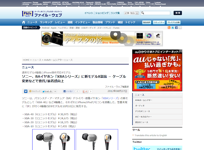Click Translate this article to English
This screenshot has height=150, width=204.
coord(151,135)
